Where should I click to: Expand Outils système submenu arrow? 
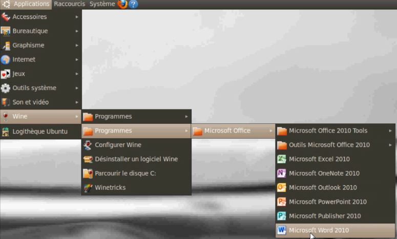[77, 88]
